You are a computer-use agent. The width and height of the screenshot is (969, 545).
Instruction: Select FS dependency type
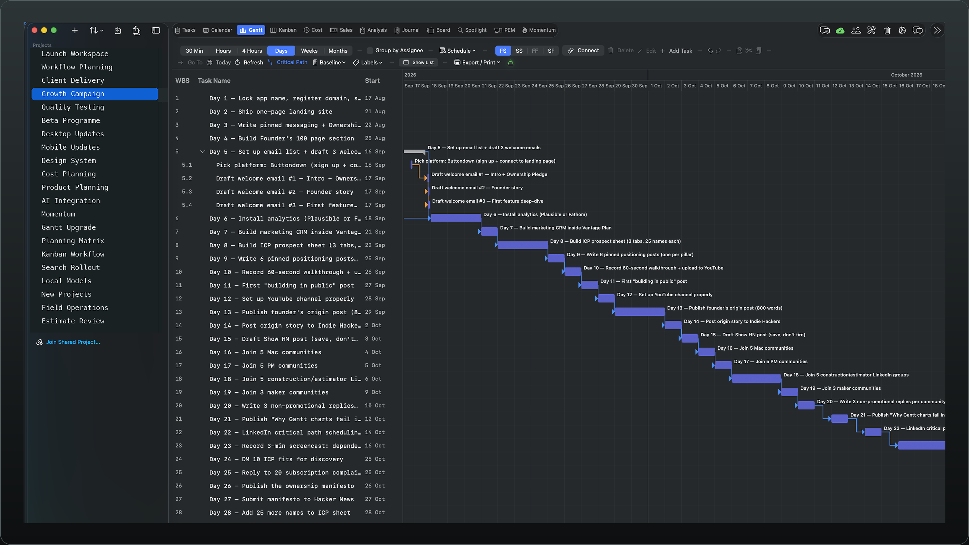coord(503,51)
